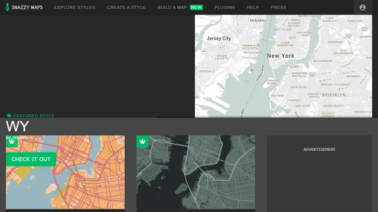Open the orange street map thumbnail
Viewport: 378px width, 212px height.
pos(66,172)
